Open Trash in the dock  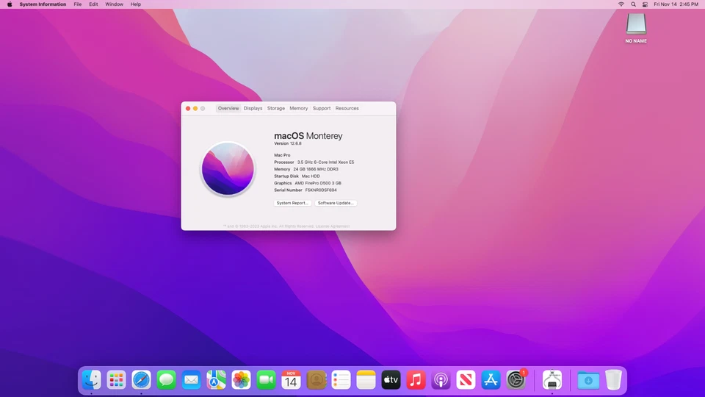613,380
